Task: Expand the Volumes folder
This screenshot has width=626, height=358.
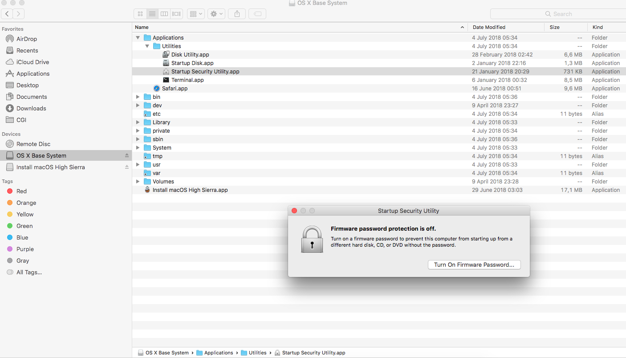Action: coord(138,182)
